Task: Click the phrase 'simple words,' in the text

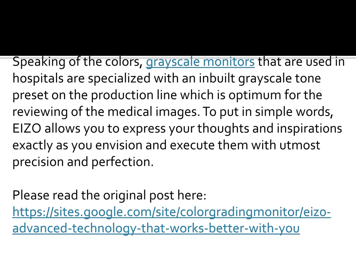Action: point(294,112)
